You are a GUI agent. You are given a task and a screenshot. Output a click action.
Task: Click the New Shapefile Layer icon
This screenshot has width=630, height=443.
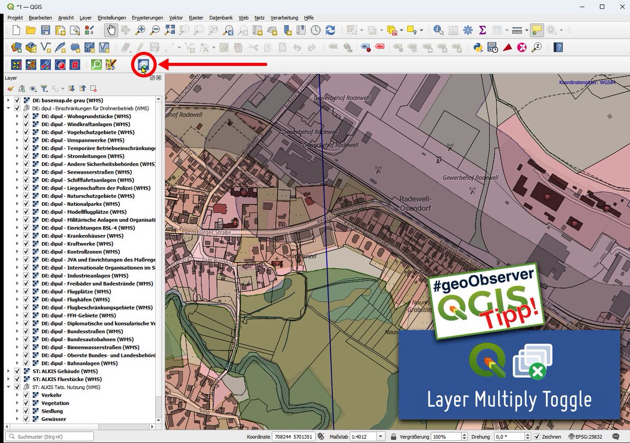46,47
